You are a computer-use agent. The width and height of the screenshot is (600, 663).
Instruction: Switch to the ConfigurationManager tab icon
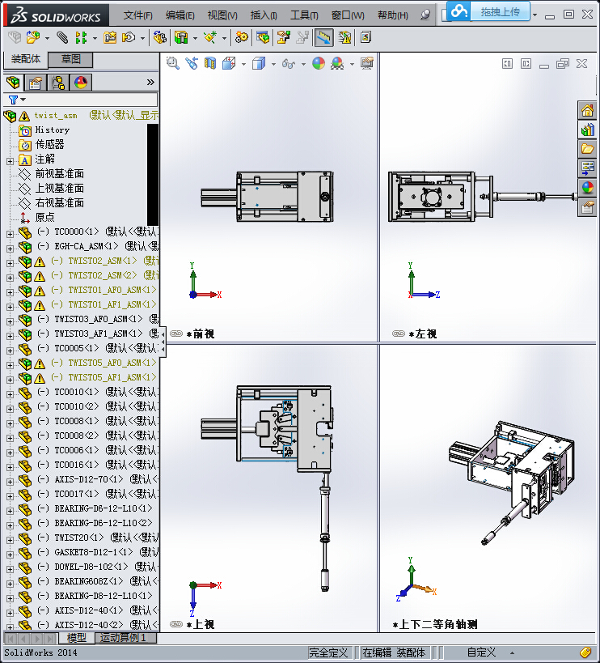pos(58,83)
